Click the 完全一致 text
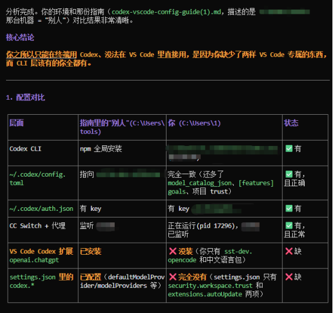Screen dimensions: 333x313 [182, 174]
